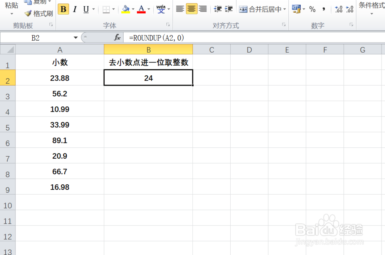Image resolution: width=385 pixels, height=255 pixels.
Task: Open the fill color dropdown
Action: [x=132, y=9]
